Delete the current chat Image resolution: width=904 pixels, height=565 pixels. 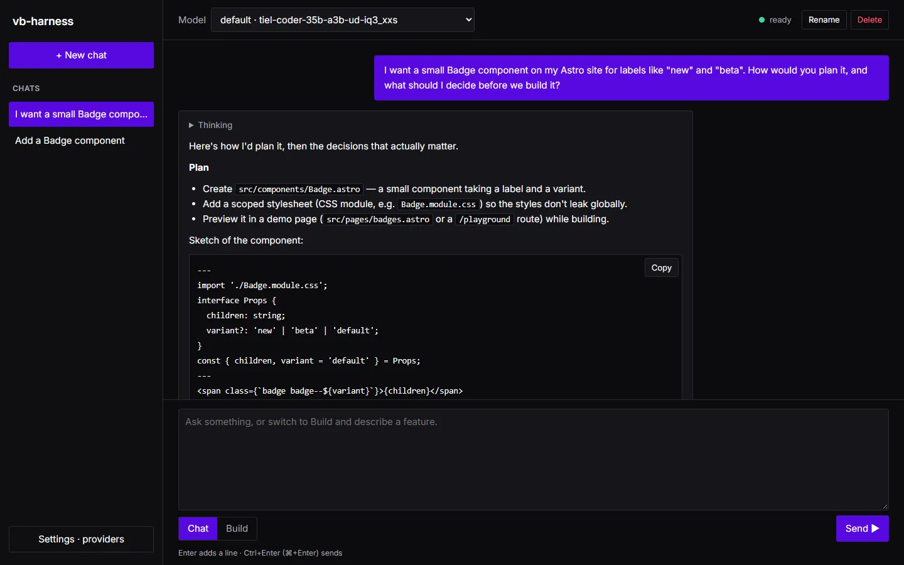869,20
